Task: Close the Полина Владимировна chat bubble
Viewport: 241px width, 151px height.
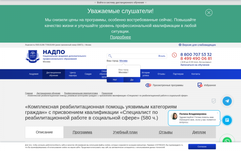Action: coord(217,113)
